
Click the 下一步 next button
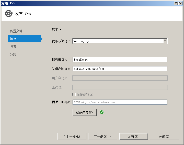[102, 137]
